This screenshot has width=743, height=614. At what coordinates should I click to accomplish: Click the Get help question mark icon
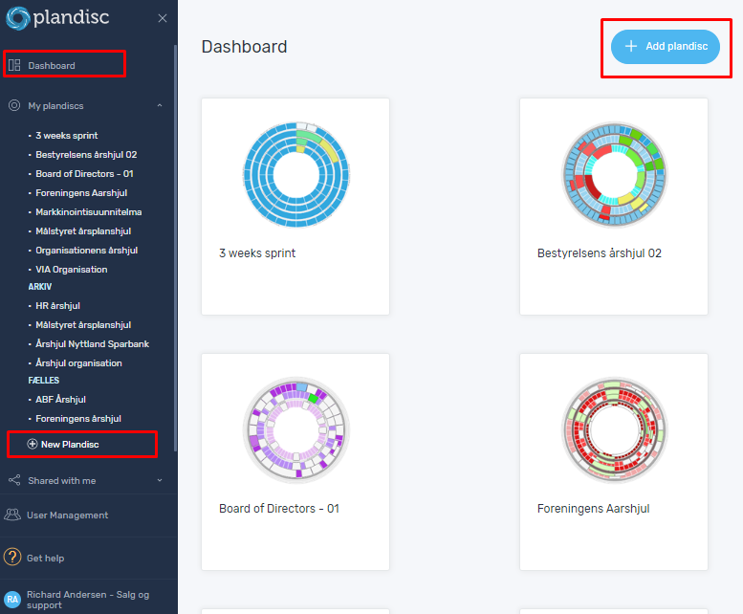[x=12, y=558]
